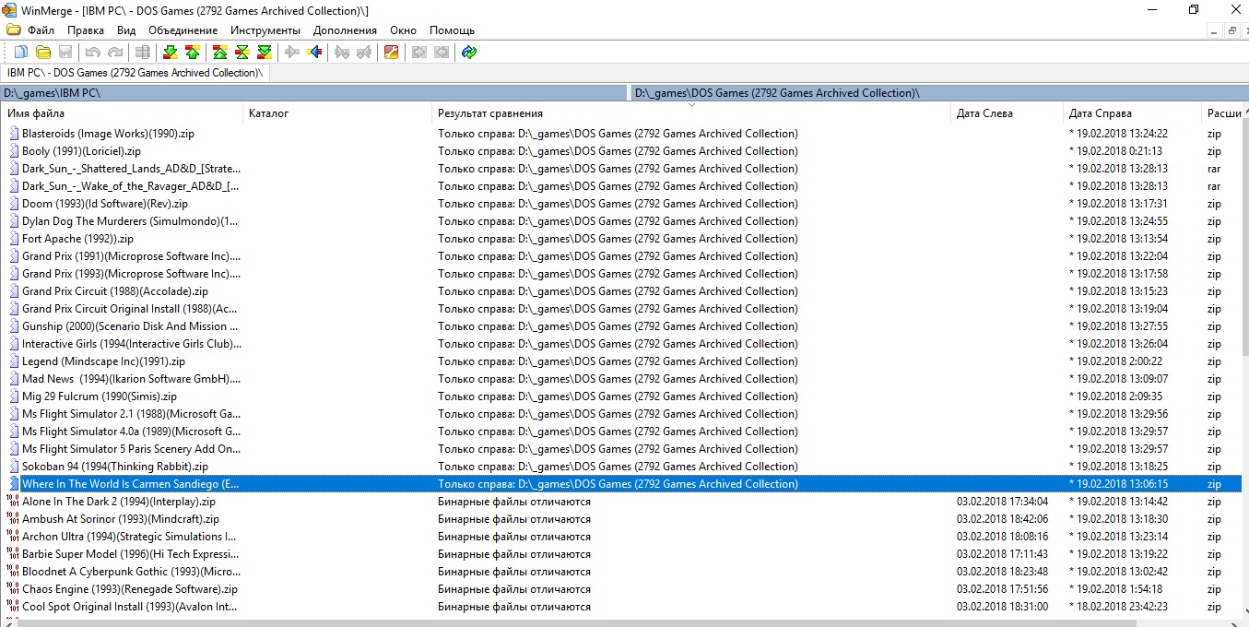The image size is (1249, 627).
Task: Sort by the Дата Справа column header
Action: [x=1133, y=113]
